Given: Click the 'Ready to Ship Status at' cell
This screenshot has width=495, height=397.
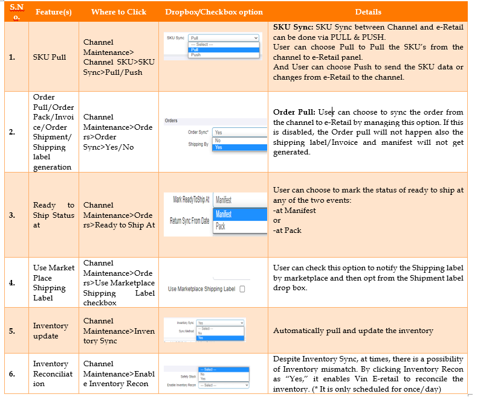Looking at the screenshot, I should (x=54, y=215).
